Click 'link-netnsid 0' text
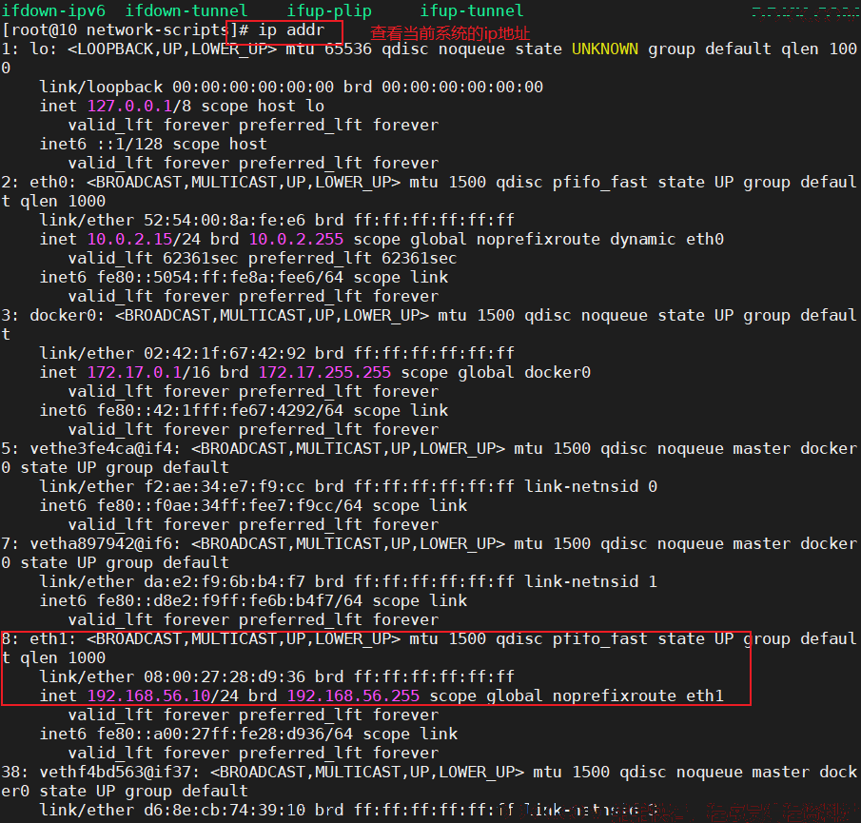 591,487
